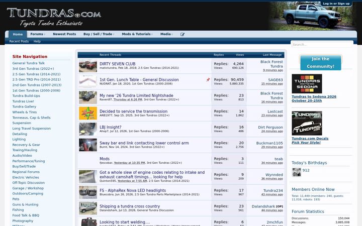Click thread starter Raven87 name

click(106, 99)
